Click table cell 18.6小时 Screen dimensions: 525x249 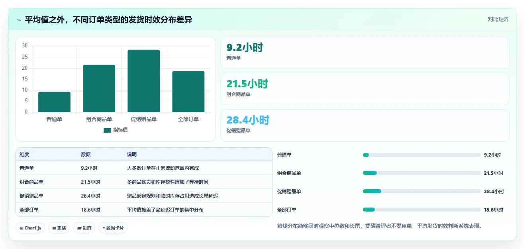[90, 210]
